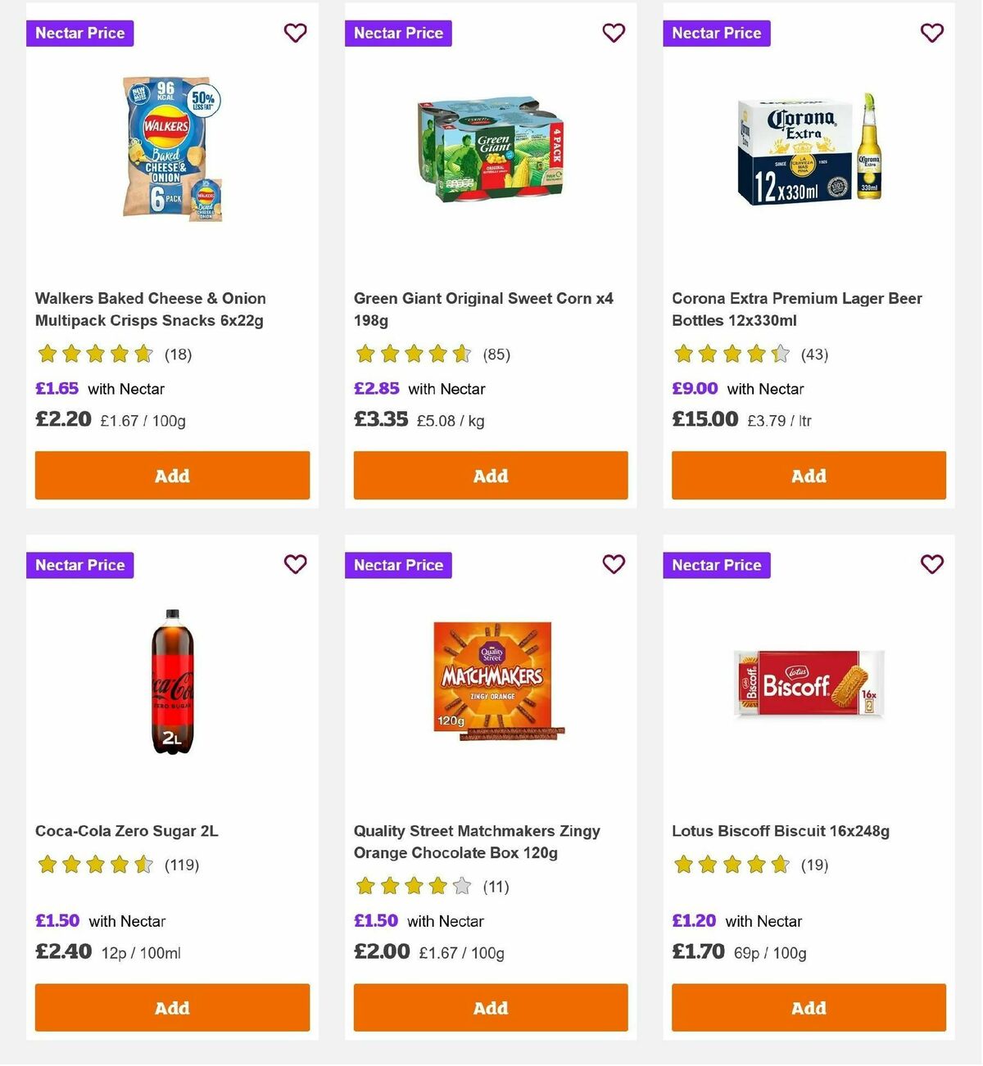This screenshot has width=983, height=1066.
Task: View the 85 reviews for Green Giant Sweet Corn
Action: (496, 355)
